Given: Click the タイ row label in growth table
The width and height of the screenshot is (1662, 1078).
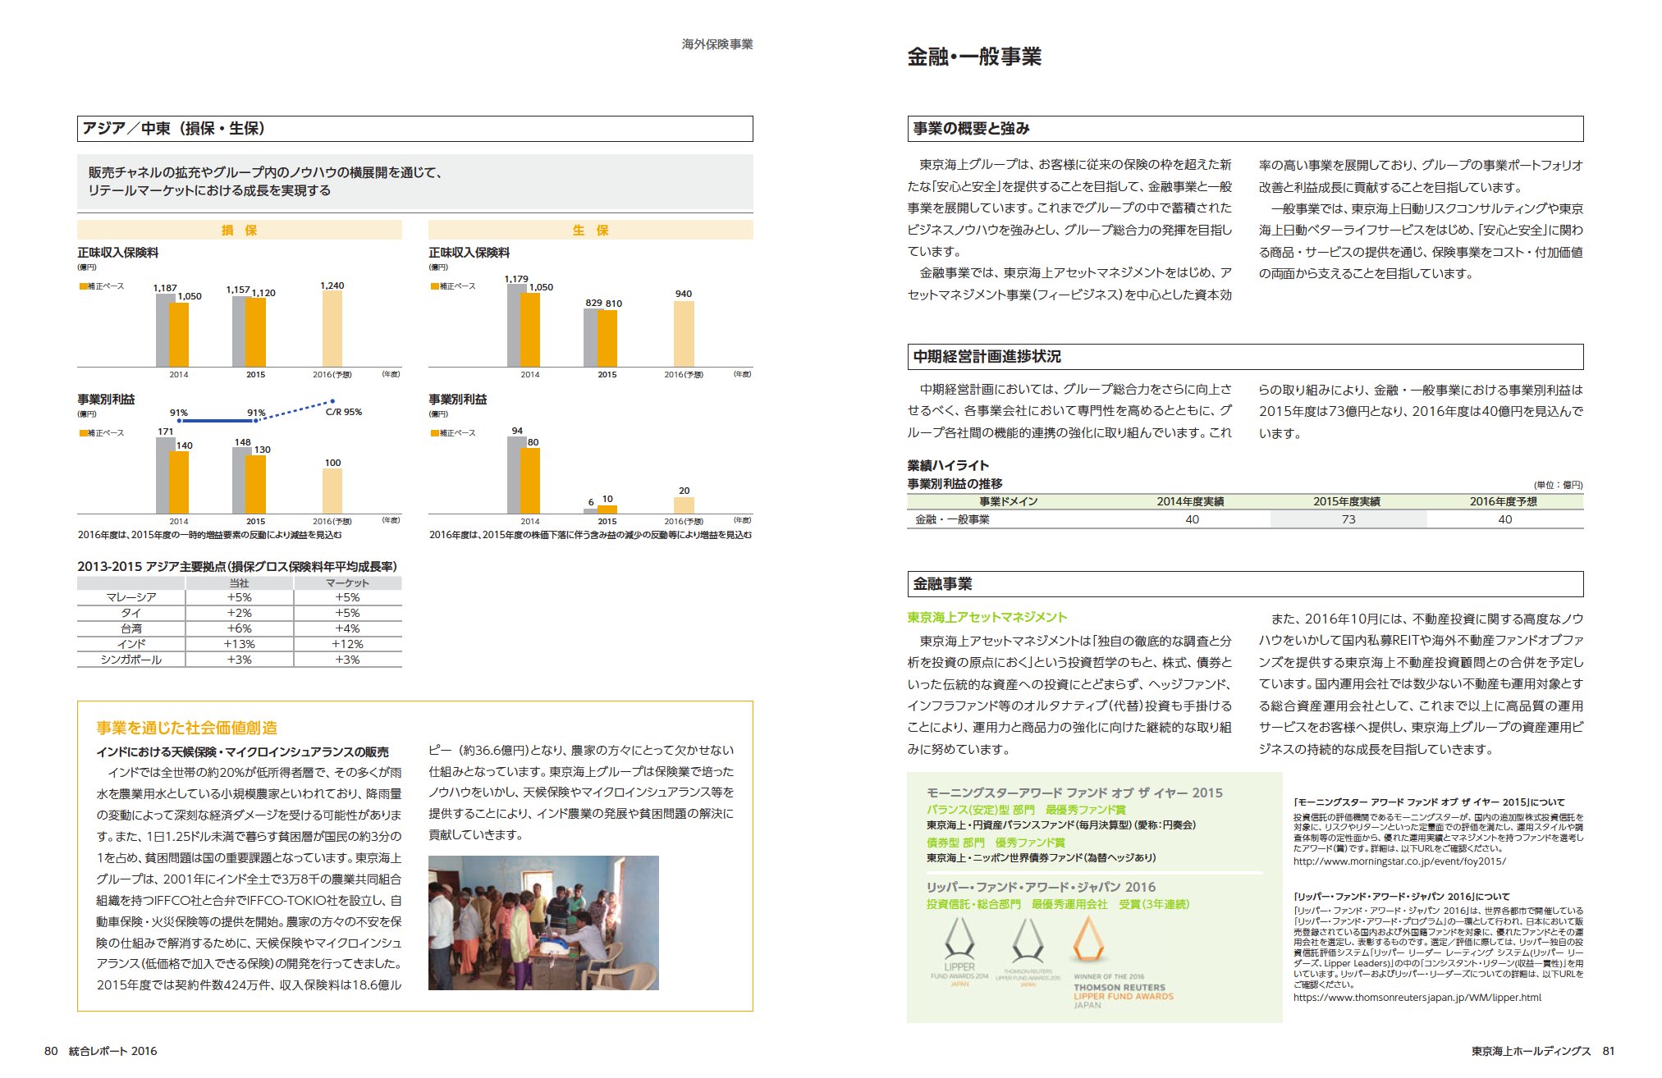Looking at the screenshot, I should [131, 613].
